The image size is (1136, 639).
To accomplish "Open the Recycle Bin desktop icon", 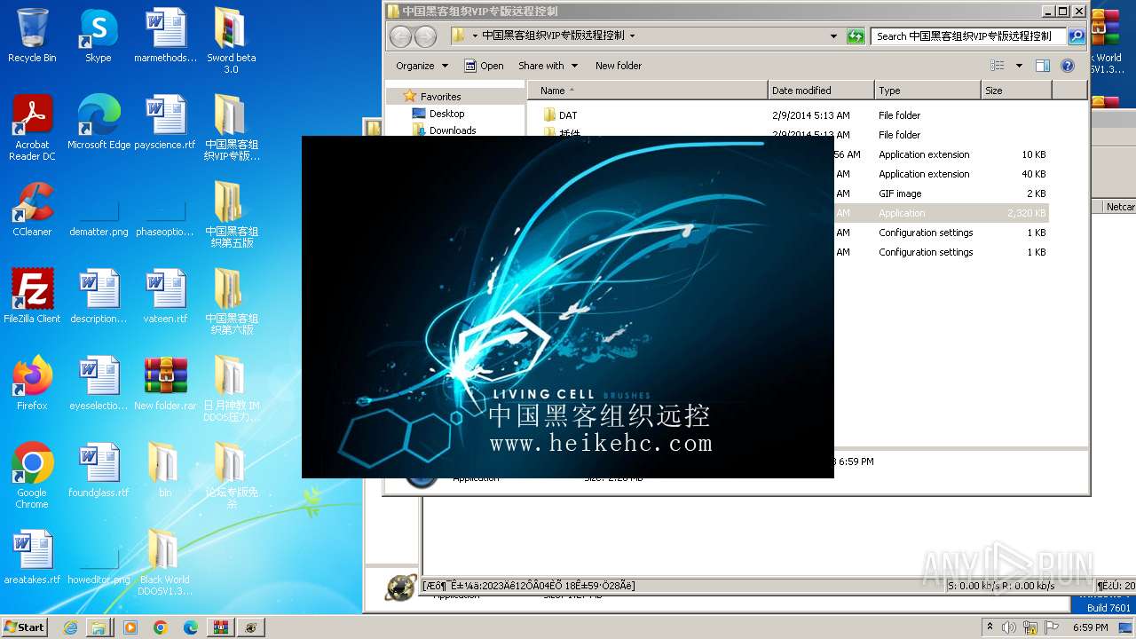I will [32, 35].
